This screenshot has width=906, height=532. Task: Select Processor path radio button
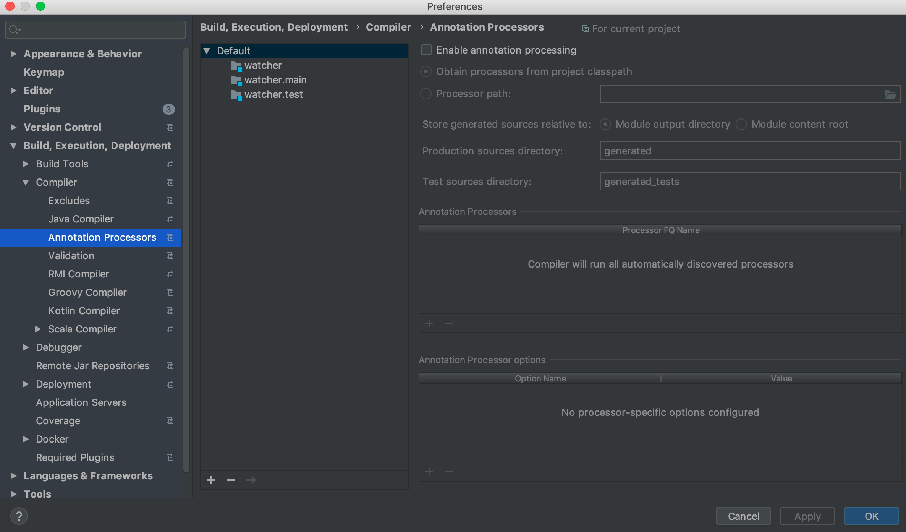pos(426,94)
